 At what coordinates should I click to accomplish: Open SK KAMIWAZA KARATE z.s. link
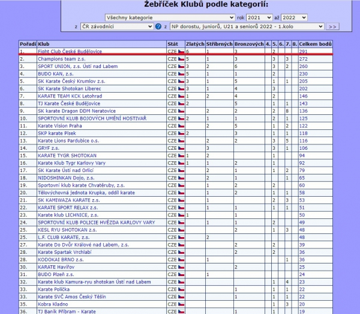point(68,200)
